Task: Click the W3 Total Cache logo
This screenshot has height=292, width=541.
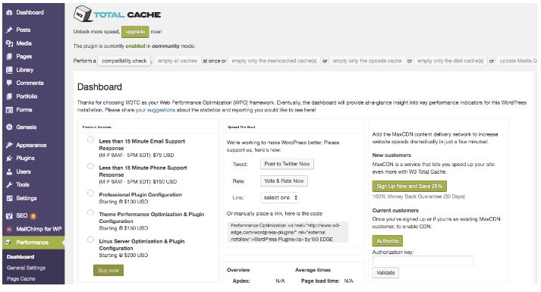Action: 117,14
